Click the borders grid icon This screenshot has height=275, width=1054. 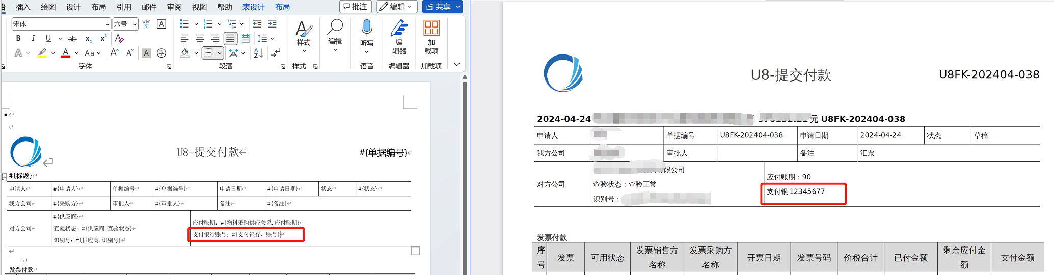(x=208, y=53)
